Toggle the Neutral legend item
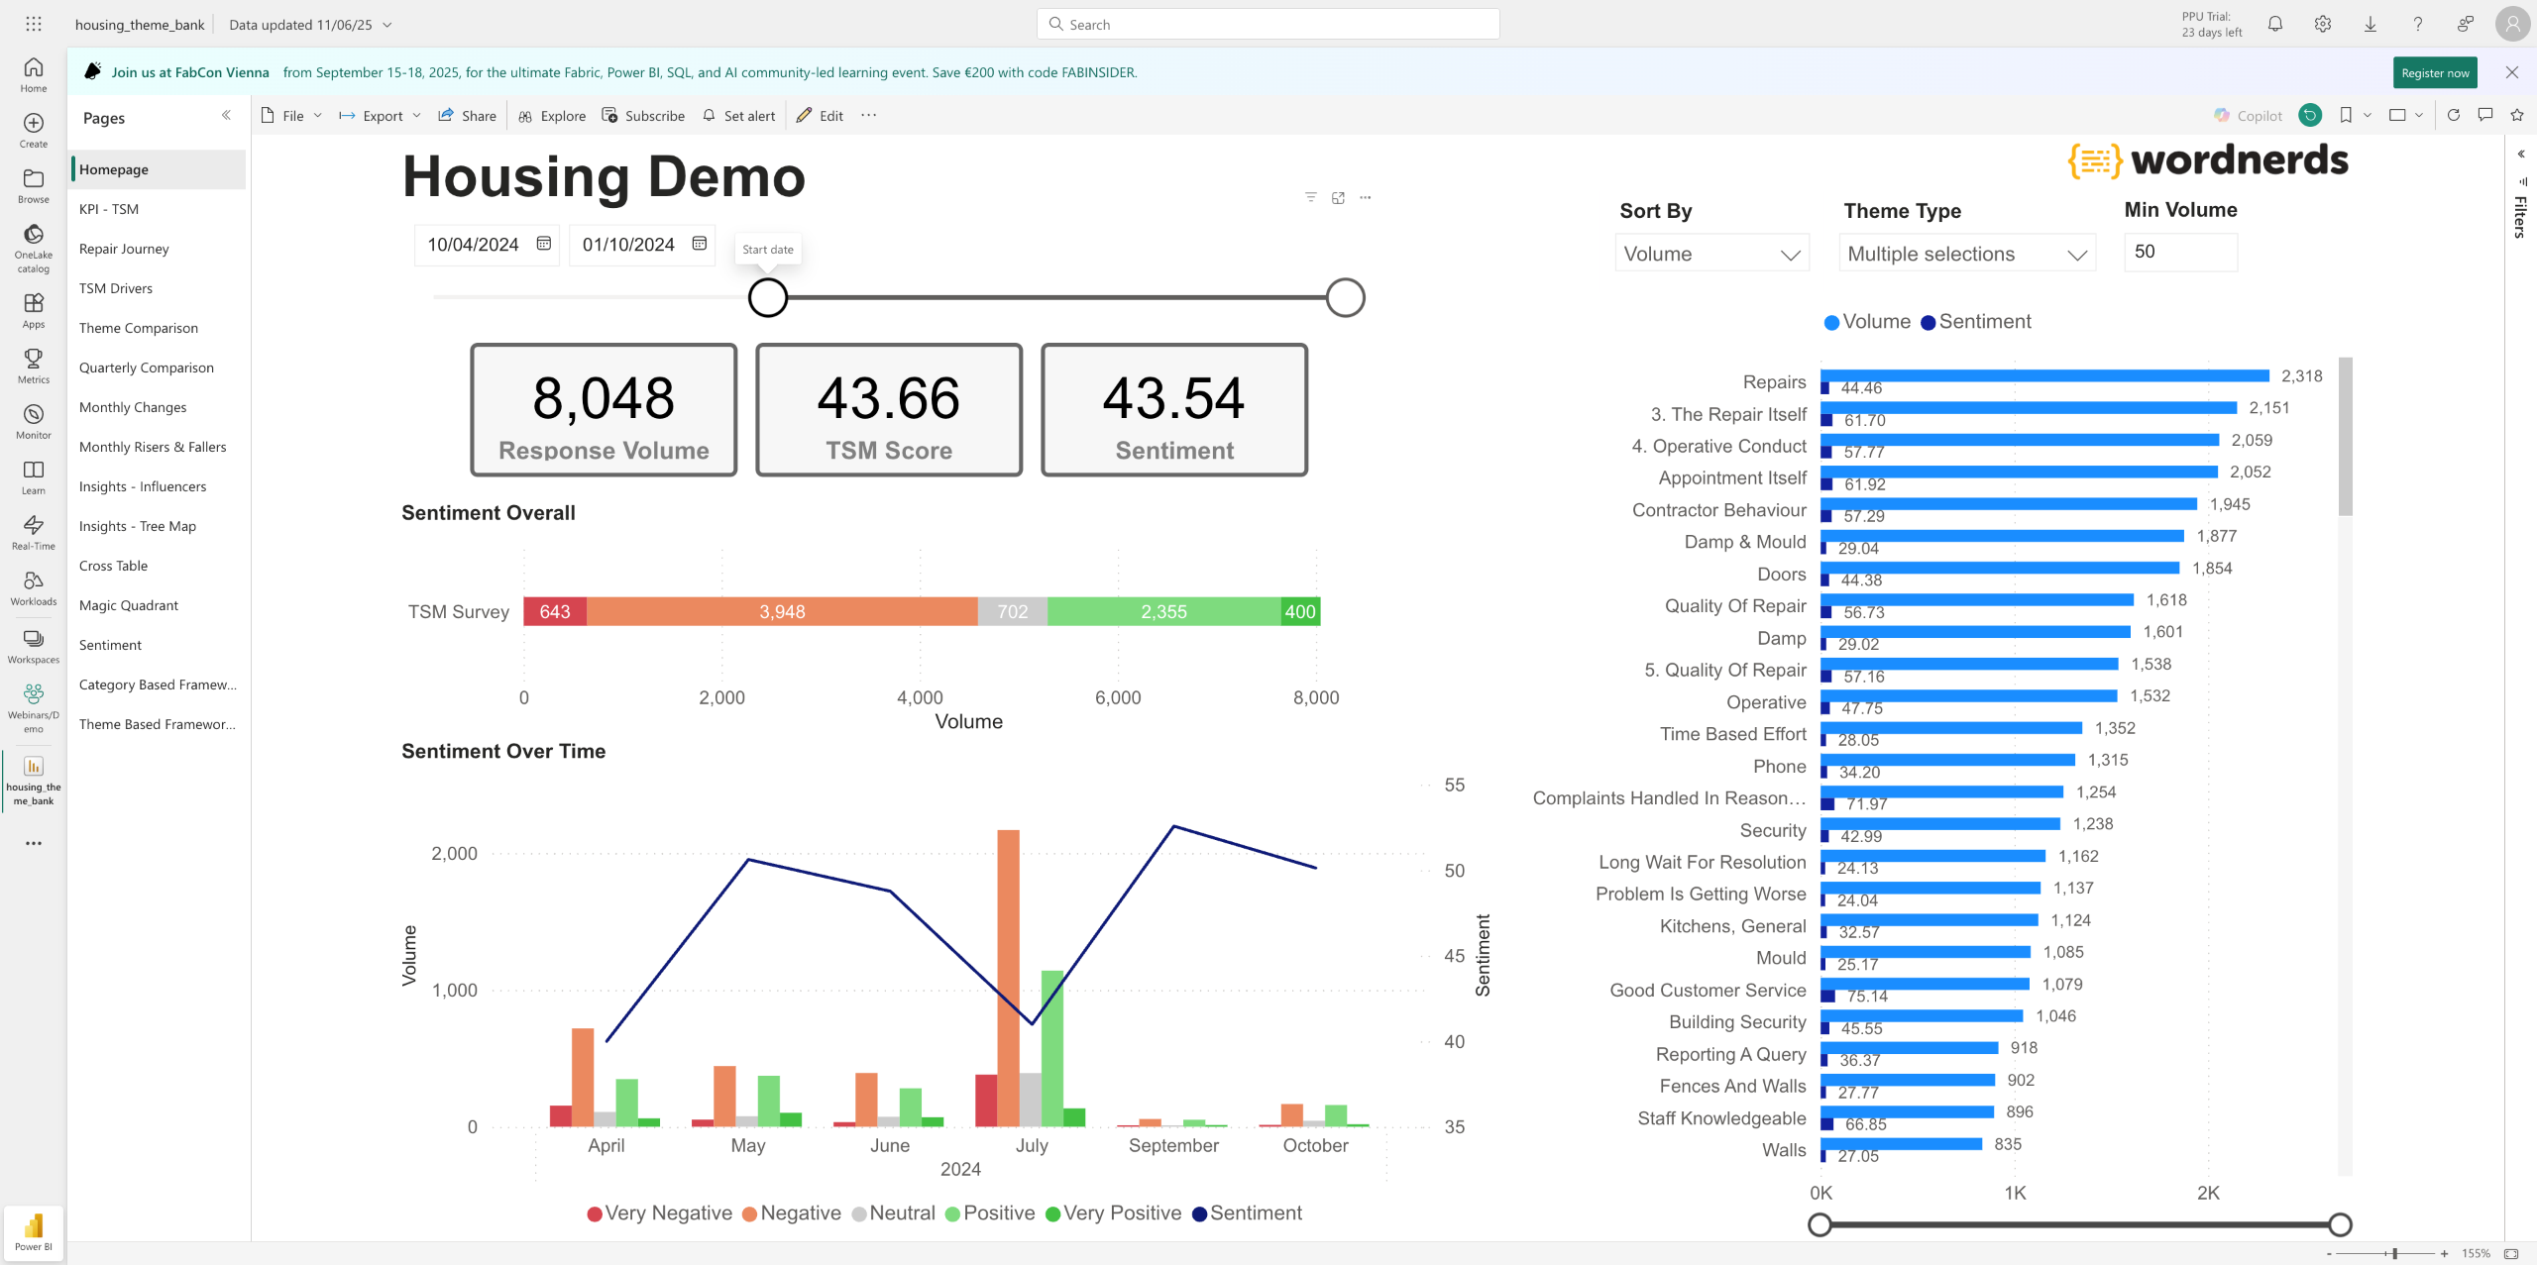 coord(893,1213)
